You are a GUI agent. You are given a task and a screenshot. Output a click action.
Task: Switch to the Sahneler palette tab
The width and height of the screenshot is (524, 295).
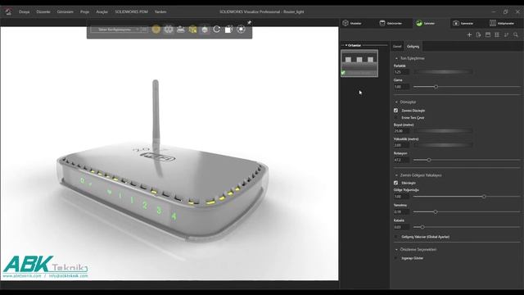coord(426,23)
